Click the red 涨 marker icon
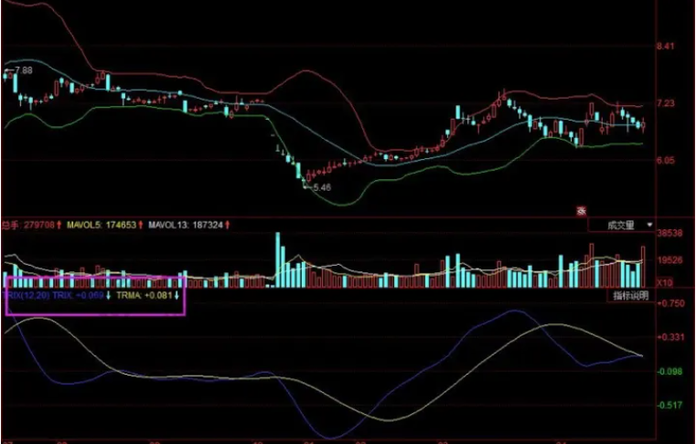 pos(582,212)
